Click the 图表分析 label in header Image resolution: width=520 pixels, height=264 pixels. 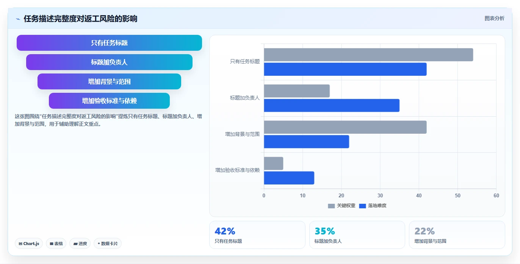494,18
